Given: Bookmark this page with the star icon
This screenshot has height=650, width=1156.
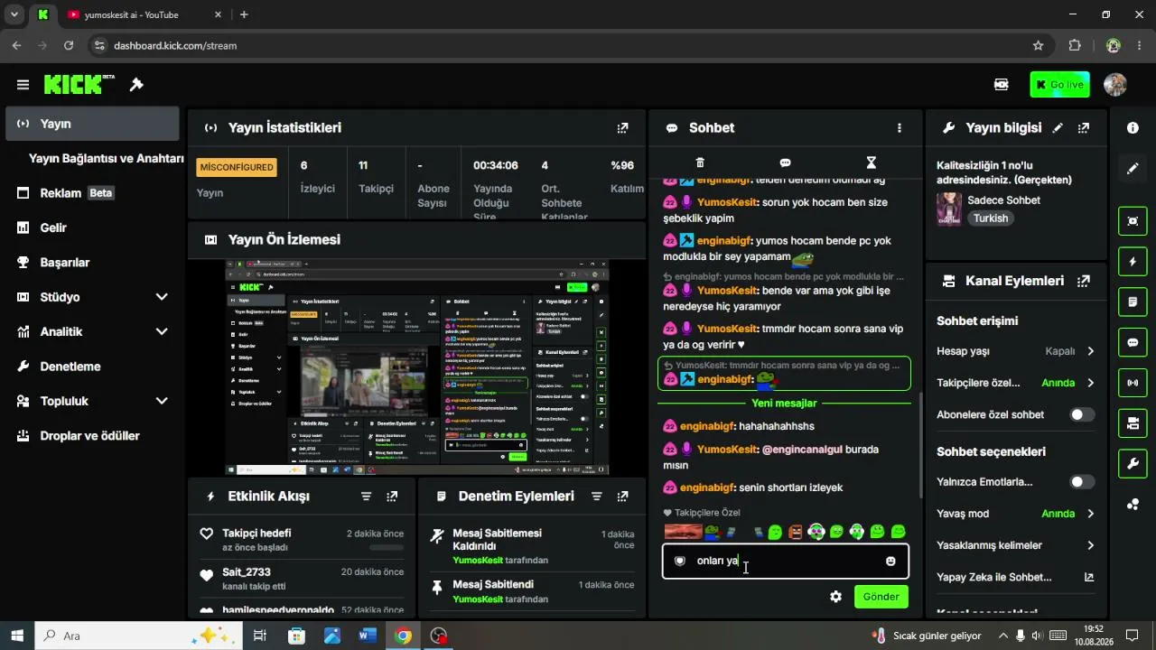Looking at the screenshot, I should tap(1038, 45).
